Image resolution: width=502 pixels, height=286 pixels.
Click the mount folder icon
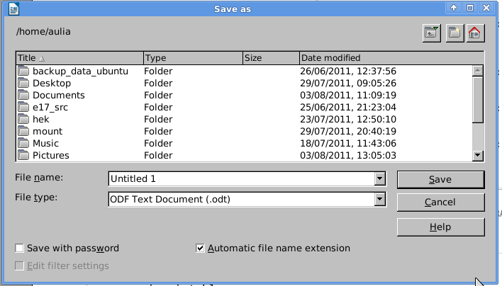(23, 132)
